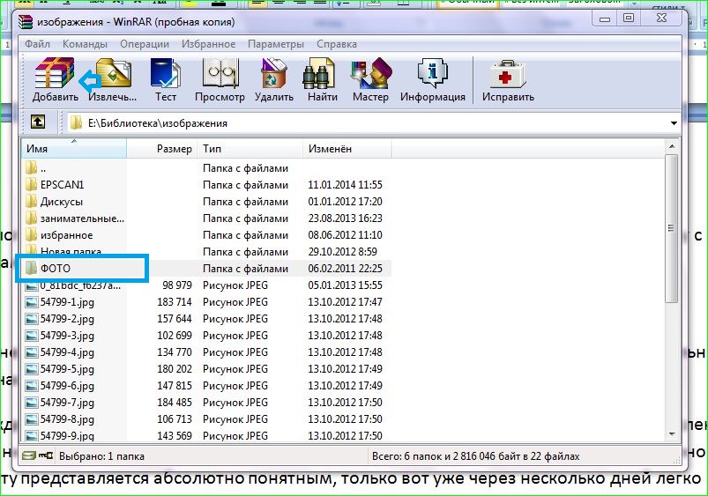Select file 54799-1.jpg
This screenshot has height=496, width=708.
tap(67, 302)
